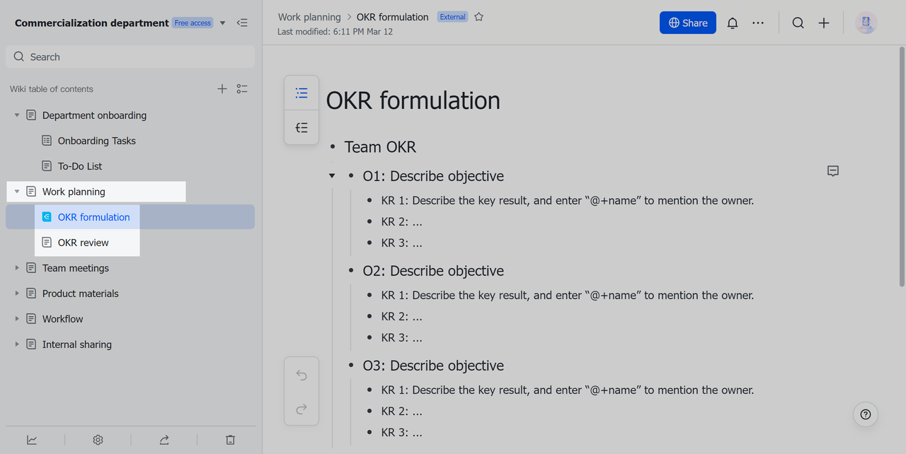Go to Work planning breadcrumb
This screenshot has width=906, height=454.
point(309,16)
